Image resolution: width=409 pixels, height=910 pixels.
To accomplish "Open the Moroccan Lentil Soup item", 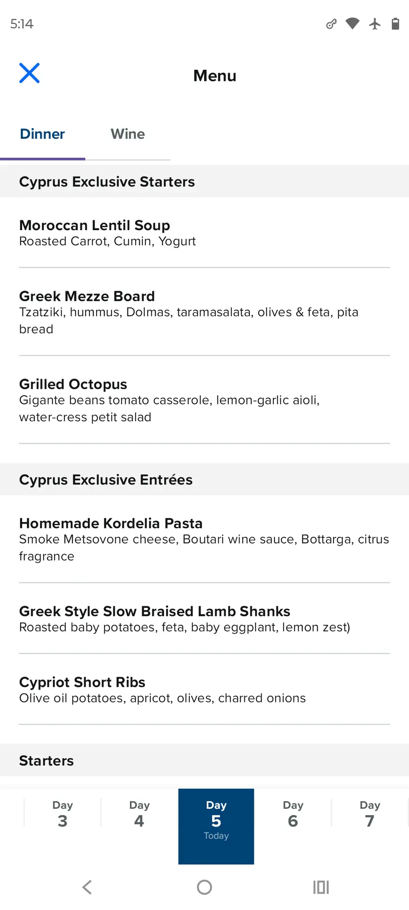I will click(204, 233).
